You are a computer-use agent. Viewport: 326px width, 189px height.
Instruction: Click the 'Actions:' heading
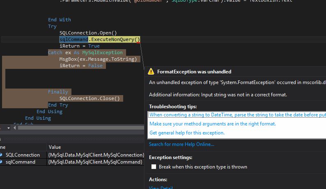(158, 180)
